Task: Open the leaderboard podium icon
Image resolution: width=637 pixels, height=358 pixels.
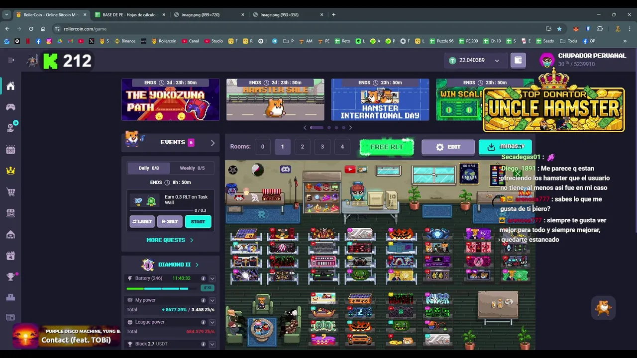Action: [10, 297]
